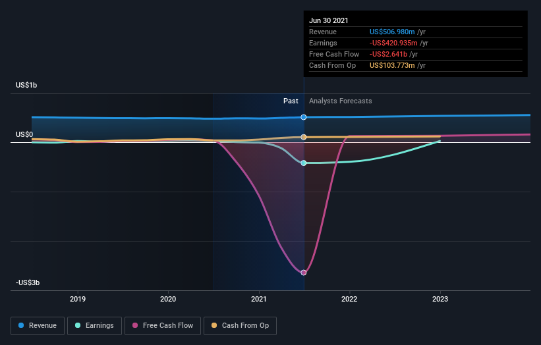Click the Past section label
Screen dimensions: 541x345
(x=291, y=101)
